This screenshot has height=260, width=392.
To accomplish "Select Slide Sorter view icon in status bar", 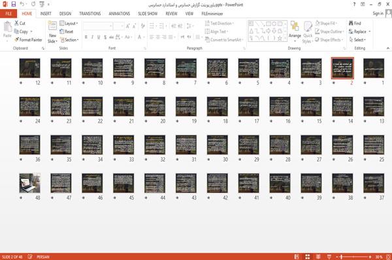I will (x=308, y=257).
